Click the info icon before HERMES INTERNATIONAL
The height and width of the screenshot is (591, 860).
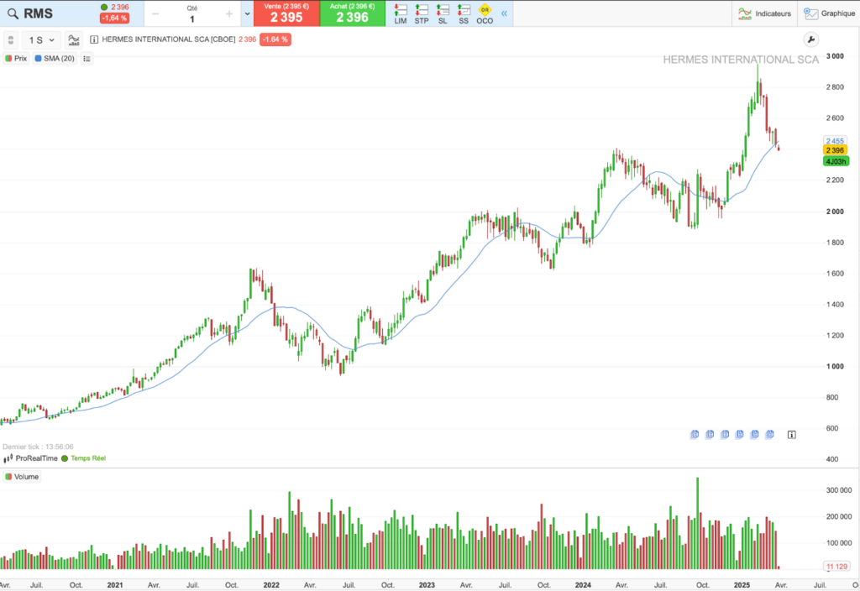tap(94, 39)
